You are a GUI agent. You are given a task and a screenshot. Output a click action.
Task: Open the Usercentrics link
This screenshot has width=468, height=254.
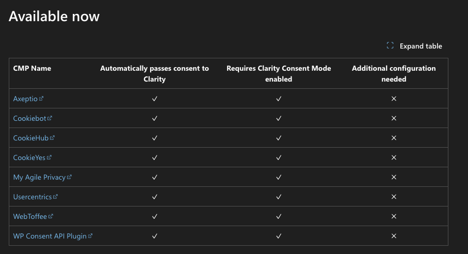(33, 197)
